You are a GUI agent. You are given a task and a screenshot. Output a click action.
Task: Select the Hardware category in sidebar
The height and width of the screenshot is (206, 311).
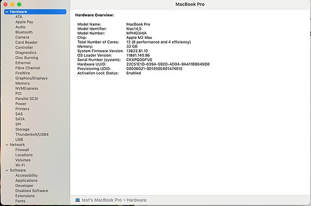[35, 12]
